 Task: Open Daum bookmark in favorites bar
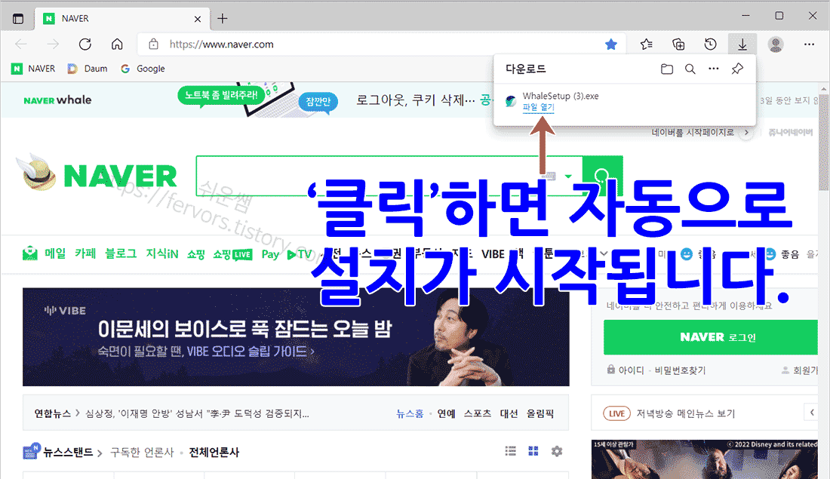[88, 69]
